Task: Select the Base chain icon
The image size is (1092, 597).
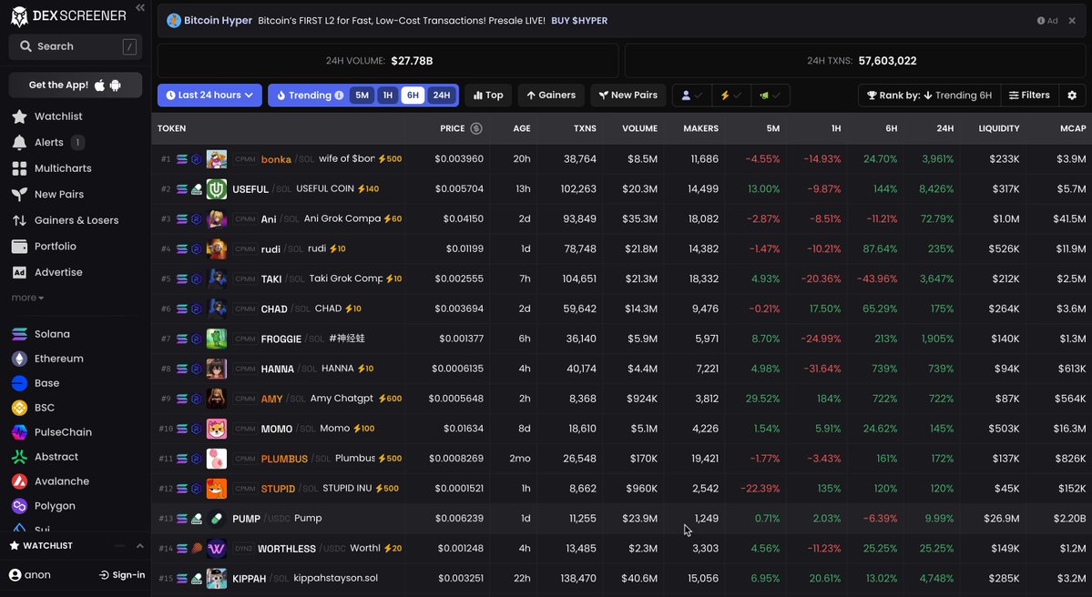Action: tap(19, 383)
